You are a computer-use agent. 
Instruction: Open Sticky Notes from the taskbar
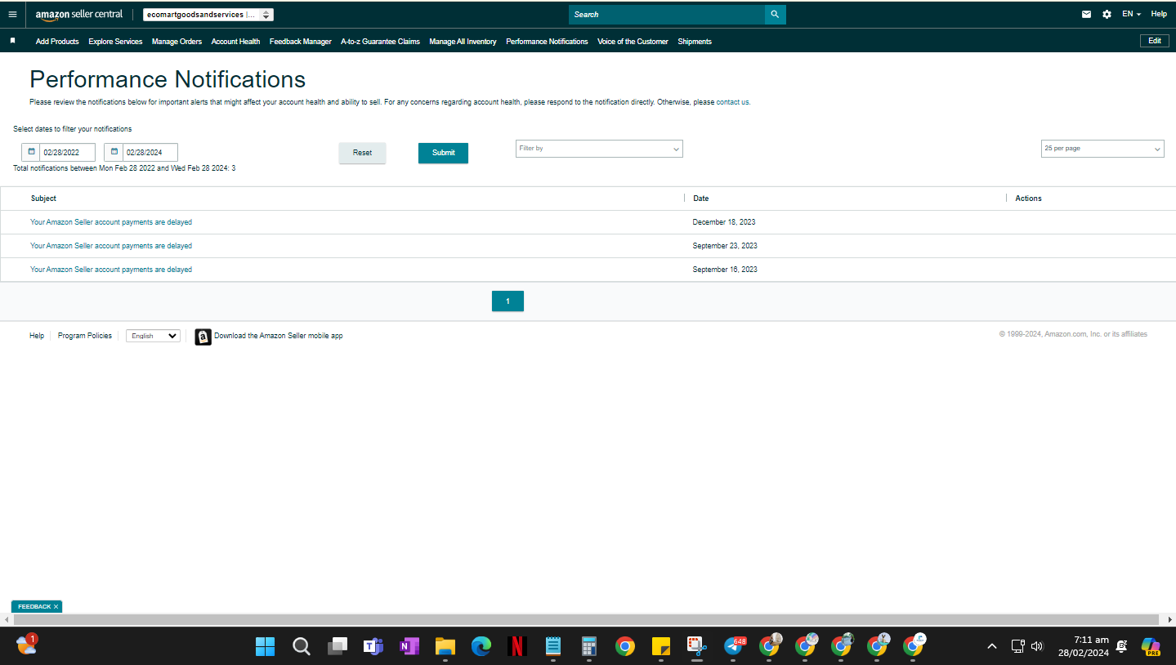tap(661, 647)
